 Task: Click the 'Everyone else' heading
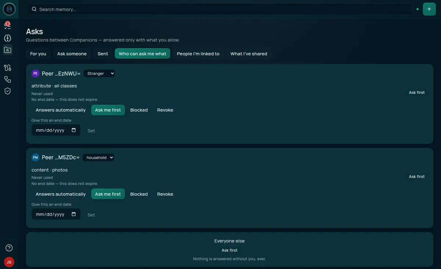[230, 241]
